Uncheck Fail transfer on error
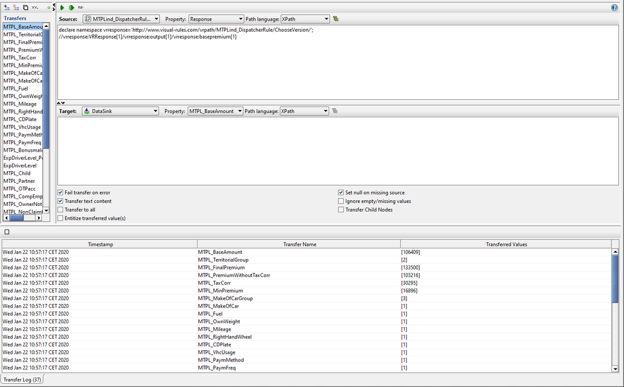 (61, 193)
